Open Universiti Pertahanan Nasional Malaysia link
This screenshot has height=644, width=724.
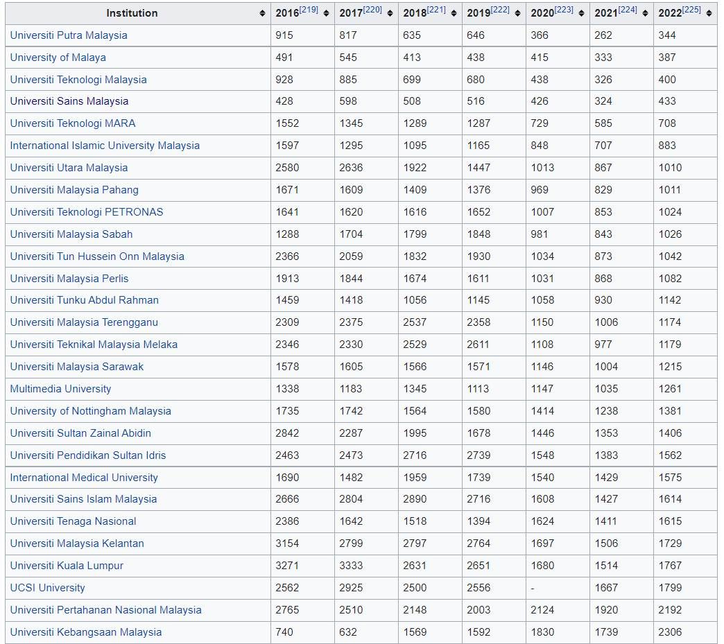(105, 610)
